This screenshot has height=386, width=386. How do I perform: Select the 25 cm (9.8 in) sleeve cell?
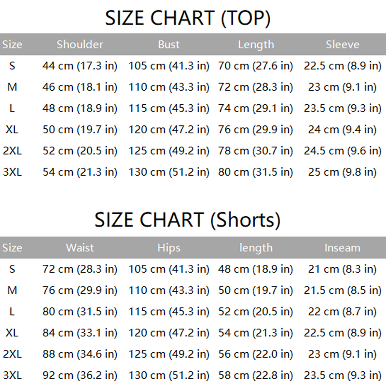pos(343,172)
